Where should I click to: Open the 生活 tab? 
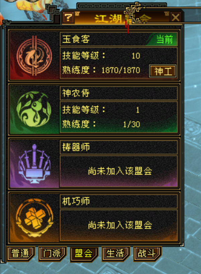pyautogui.click(x=115, y=253)
